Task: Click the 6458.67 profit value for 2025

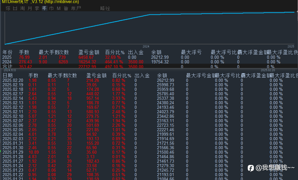Action: [x=86, y=57]
